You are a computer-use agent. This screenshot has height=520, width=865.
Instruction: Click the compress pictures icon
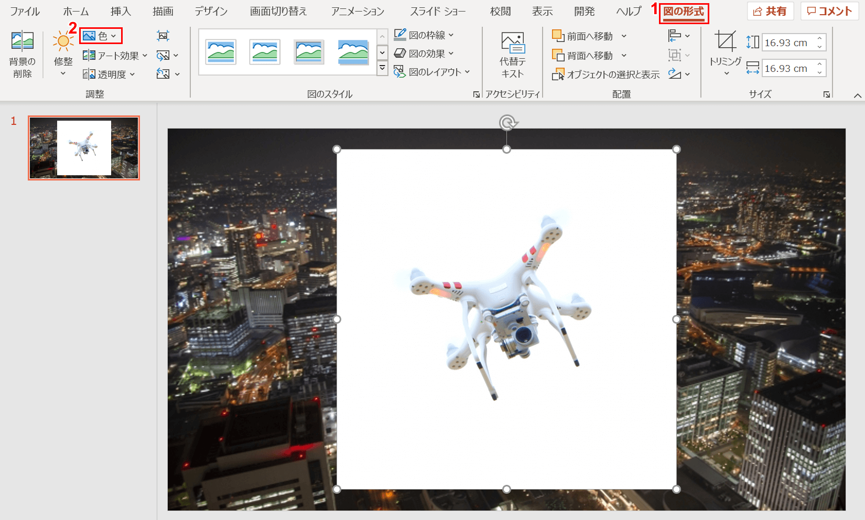(x=163, y=36)
